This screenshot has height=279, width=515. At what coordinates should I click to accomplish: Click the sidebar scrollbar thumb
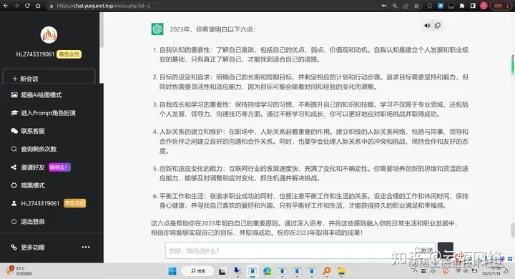click(102, 30)
